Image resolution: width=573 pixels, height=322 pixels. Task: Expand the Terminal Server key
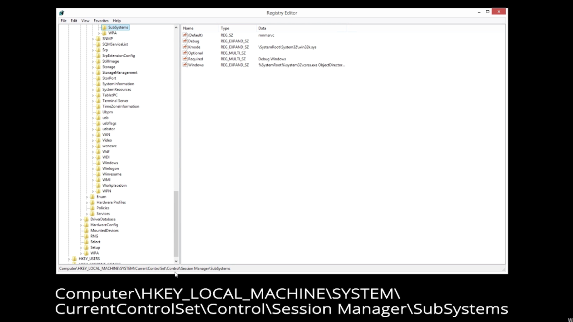click(x=93, y=101)
